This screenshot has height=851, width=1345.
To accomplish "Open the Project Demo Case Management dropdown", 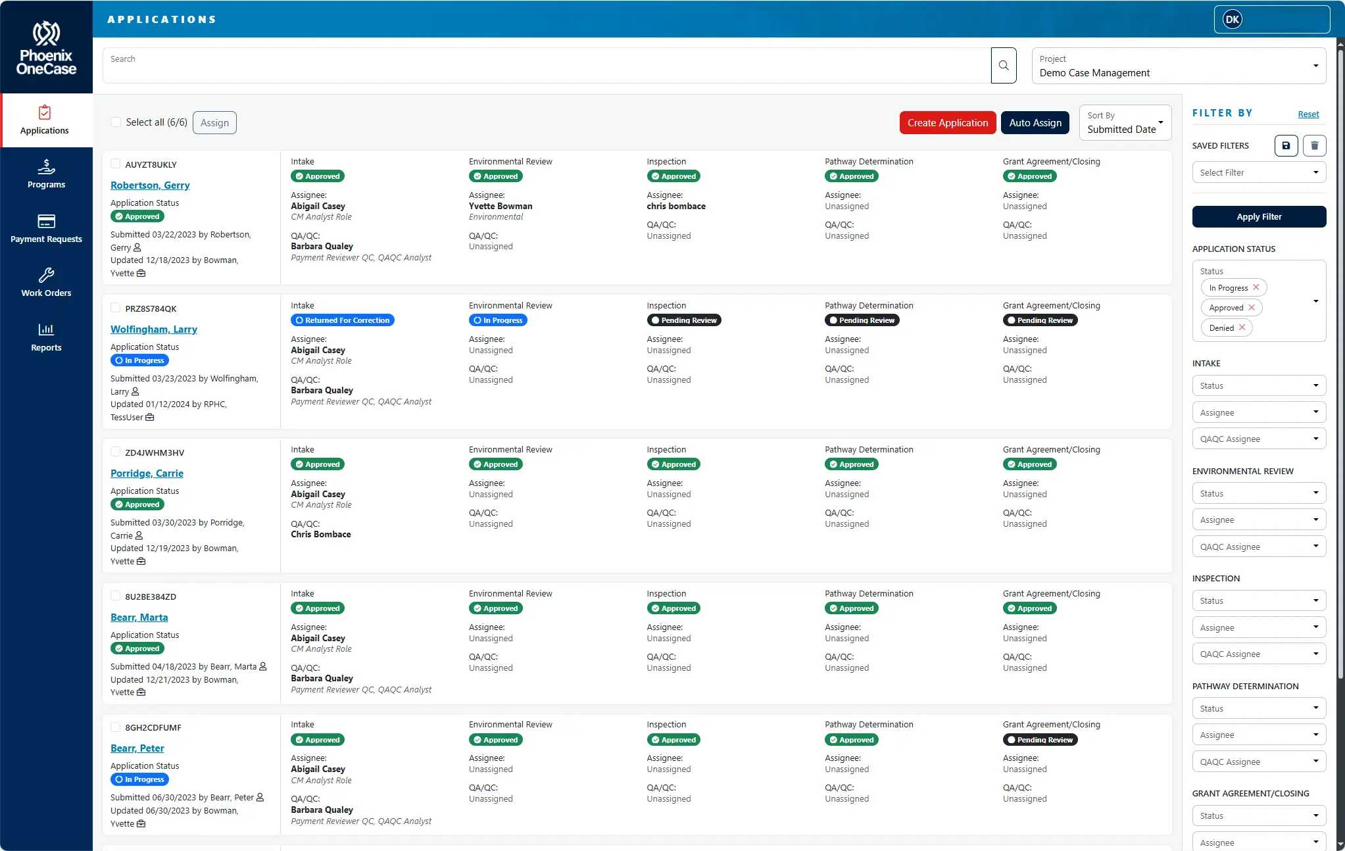I will [1178, 66].
